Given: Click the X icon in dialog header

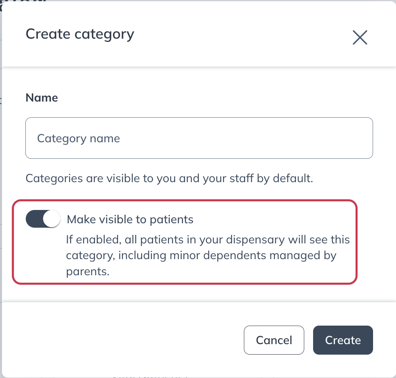Looking at the screenshot, I should [x=360, y=37].
